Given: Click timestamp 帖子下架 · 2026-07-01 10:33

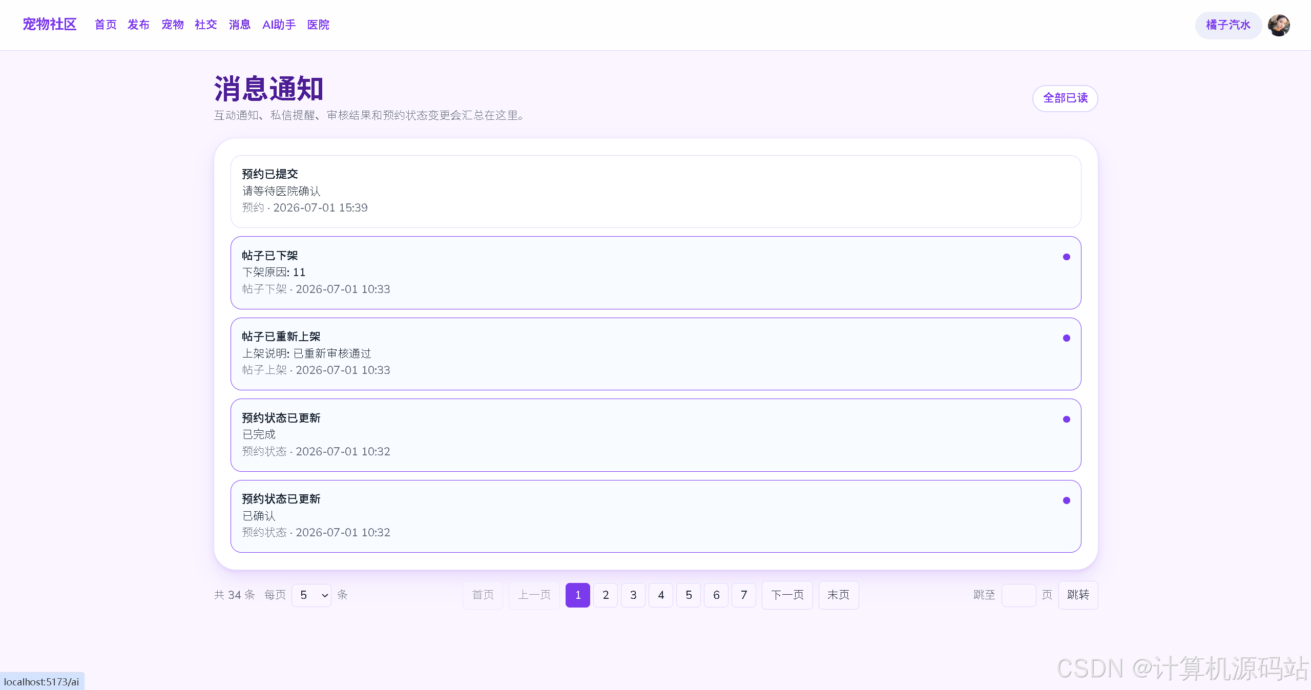Looking at the screenshot, I should click(x=316, y=289).
